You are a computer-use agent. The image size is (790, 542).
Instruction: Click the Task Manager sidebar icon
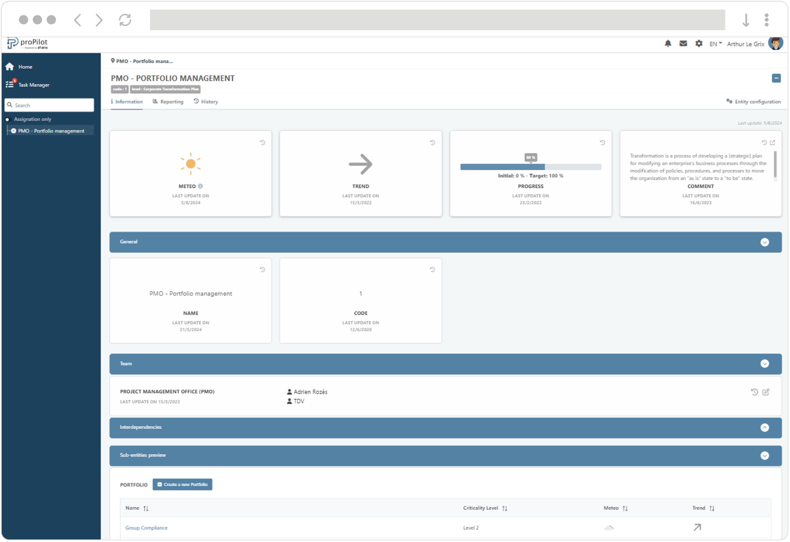[10, 84]
